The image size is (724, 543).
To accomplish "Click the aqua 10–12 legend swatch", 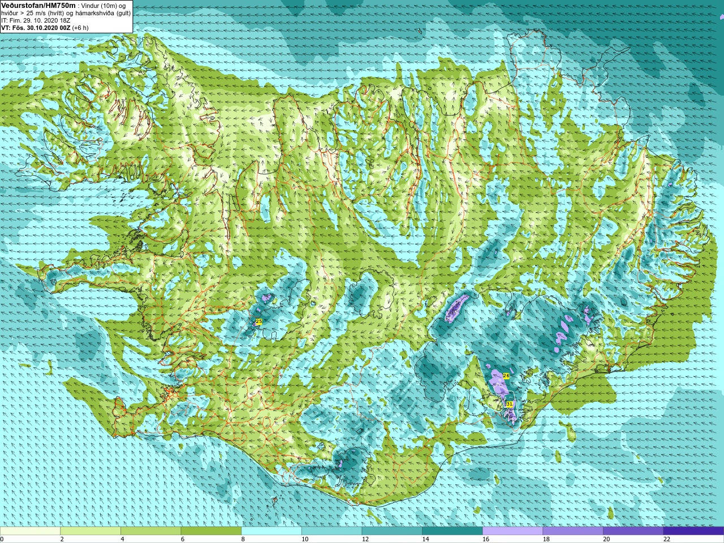I will click(x=331, y=531).
